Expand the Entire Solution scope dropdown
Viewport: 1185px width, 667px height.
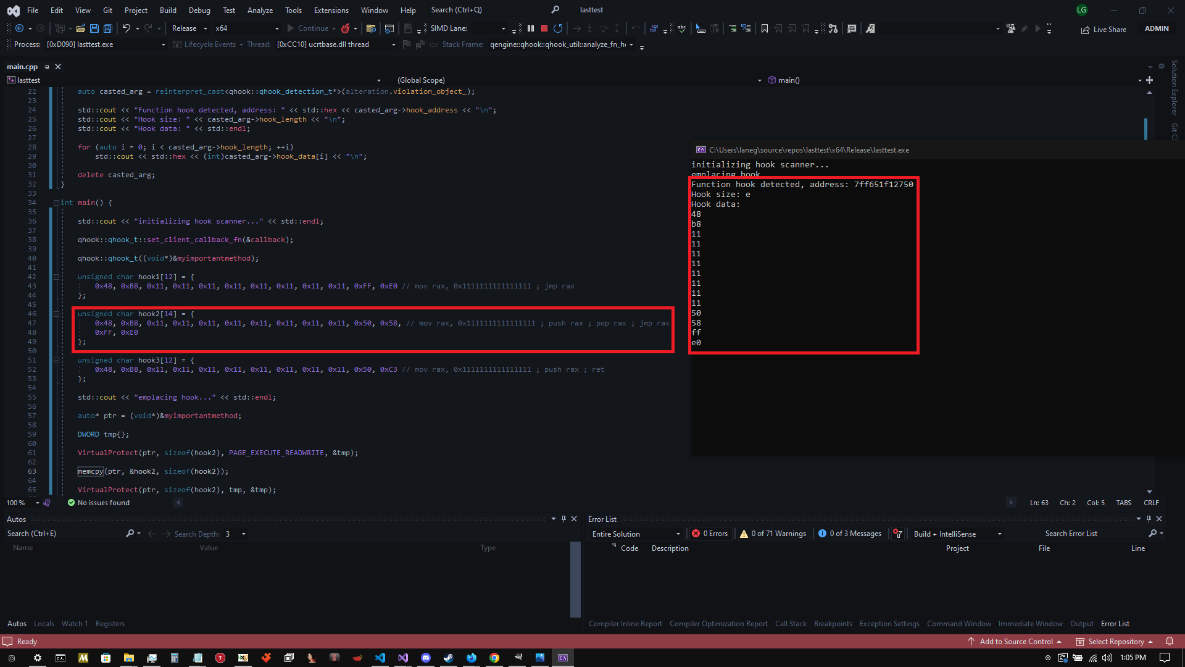coord(636,534)
